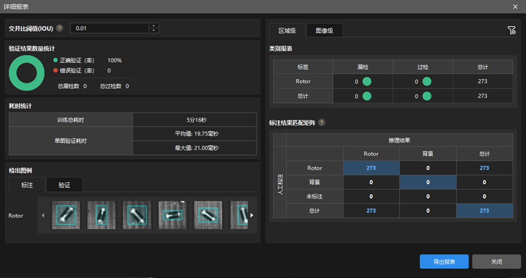
Task: Increase IOU threshold with up stepper arrow
Action: [154, 25]
